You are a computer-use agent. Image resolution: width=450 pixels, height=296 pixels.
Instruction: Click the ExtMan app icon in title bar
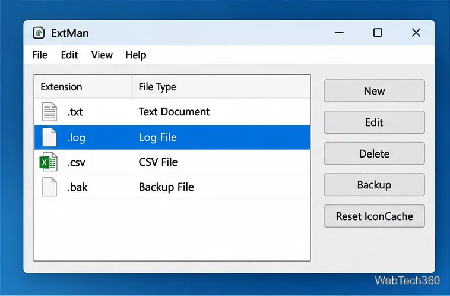pyautogui.click(x=39, y=33)
